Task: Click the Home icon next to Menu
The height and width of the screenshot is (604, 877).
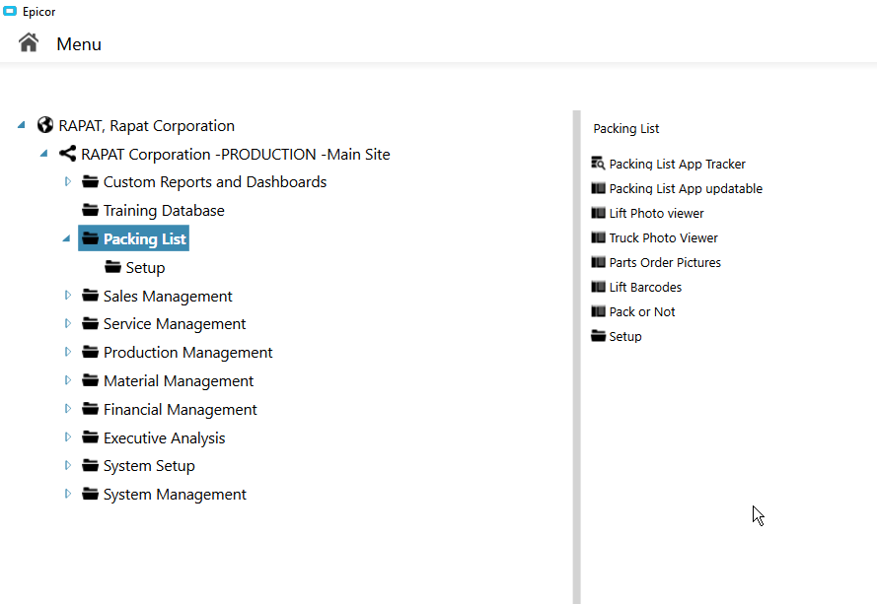Action: pos(29,43)
